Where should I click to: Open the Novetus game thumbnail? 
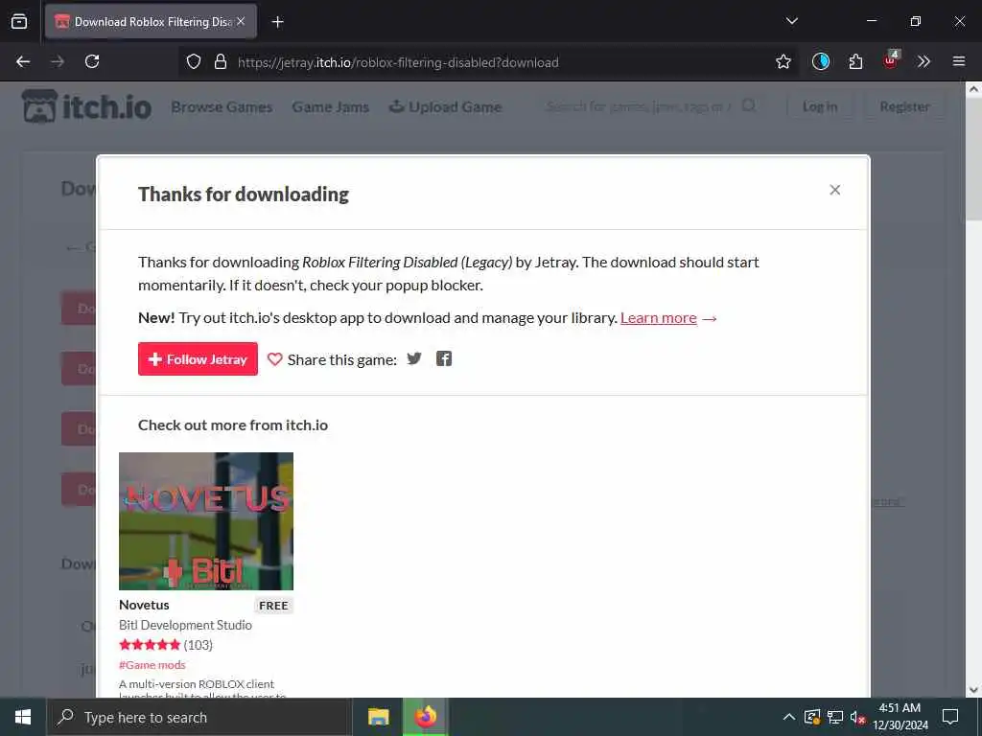[x=206, y=520]
